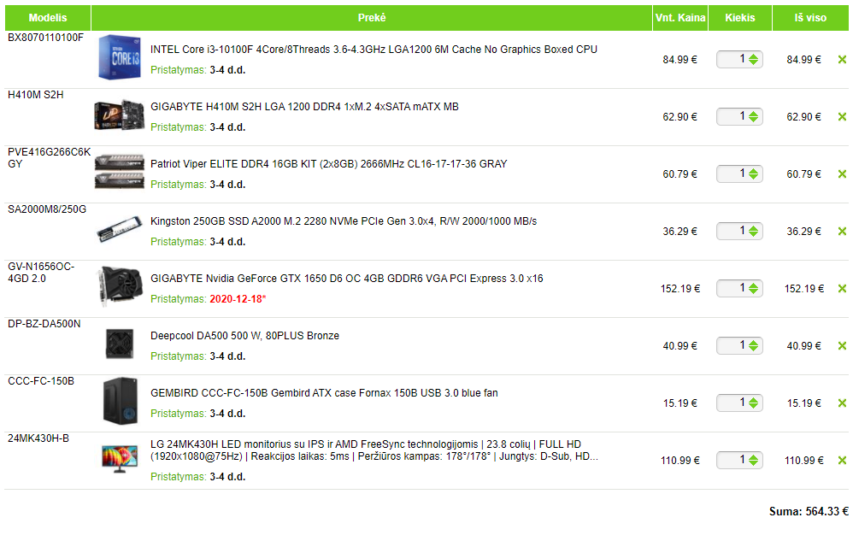Click the quantity field for GTX 1650
Image resolution: width=853 pixels, height=541 pixels.
point(732,289)
